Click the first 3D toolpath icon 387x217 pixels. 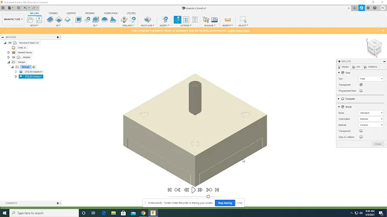tap(78, 19)
